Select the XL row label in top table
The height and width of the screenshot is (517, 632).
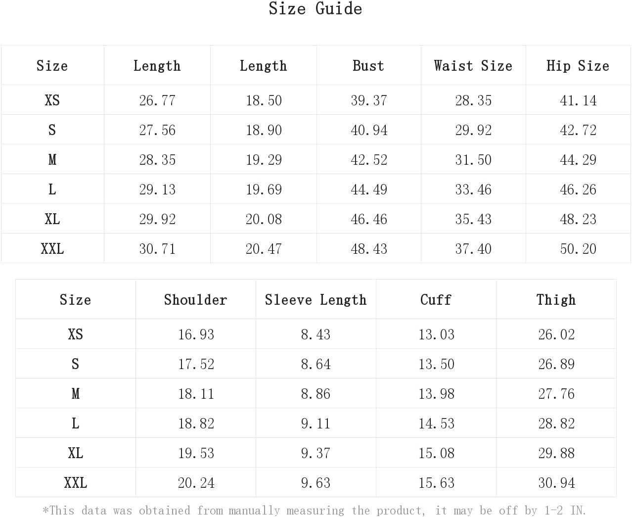click(52, 219)
